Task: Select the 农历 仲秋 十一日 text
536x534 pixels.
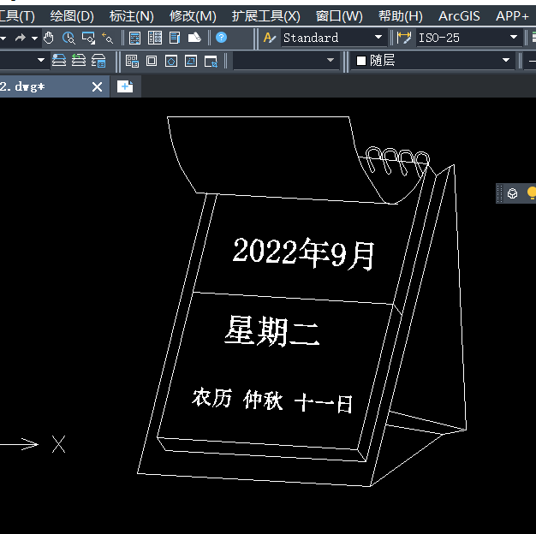Action: pos(272,400)
